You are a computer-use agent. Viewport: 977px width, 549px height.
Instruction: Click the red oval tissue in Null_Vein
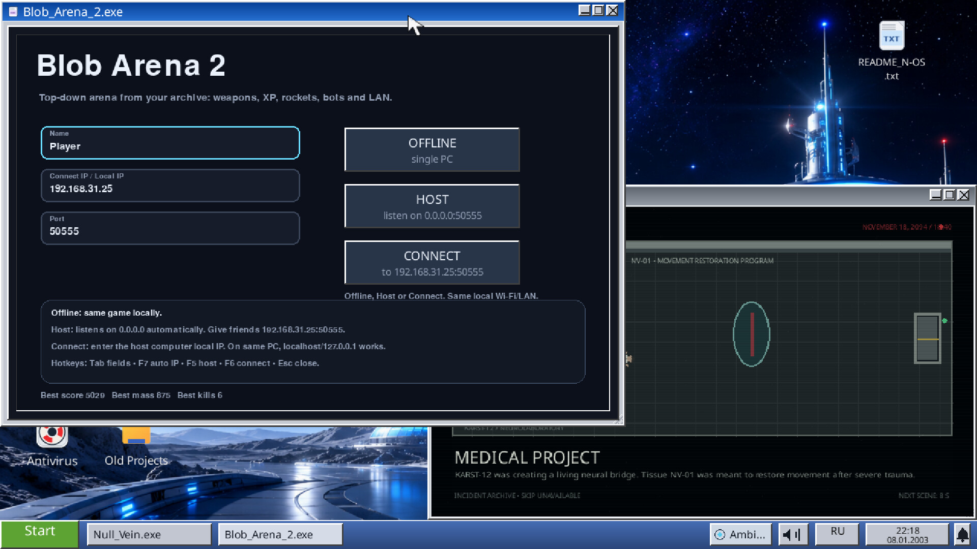click(752, 334)
